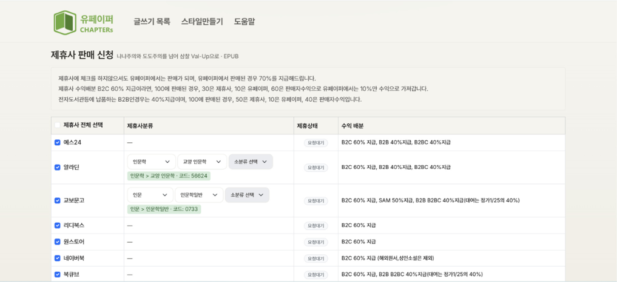
Task: Click 요청대기 status badge for 북큐브
Action: (315, 275)
